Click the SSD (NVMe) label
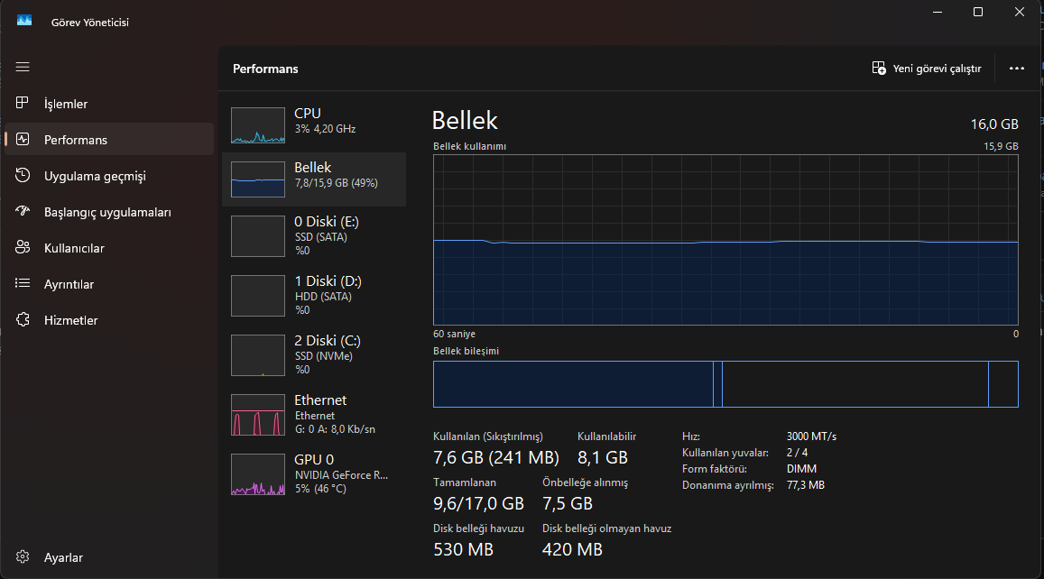 click(x=324, y=356)
